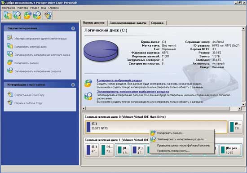Viewport: 247px width, 173px height.
Task: Click icon beside Копировать выбранный раздел link
Action: click(88, 83)
